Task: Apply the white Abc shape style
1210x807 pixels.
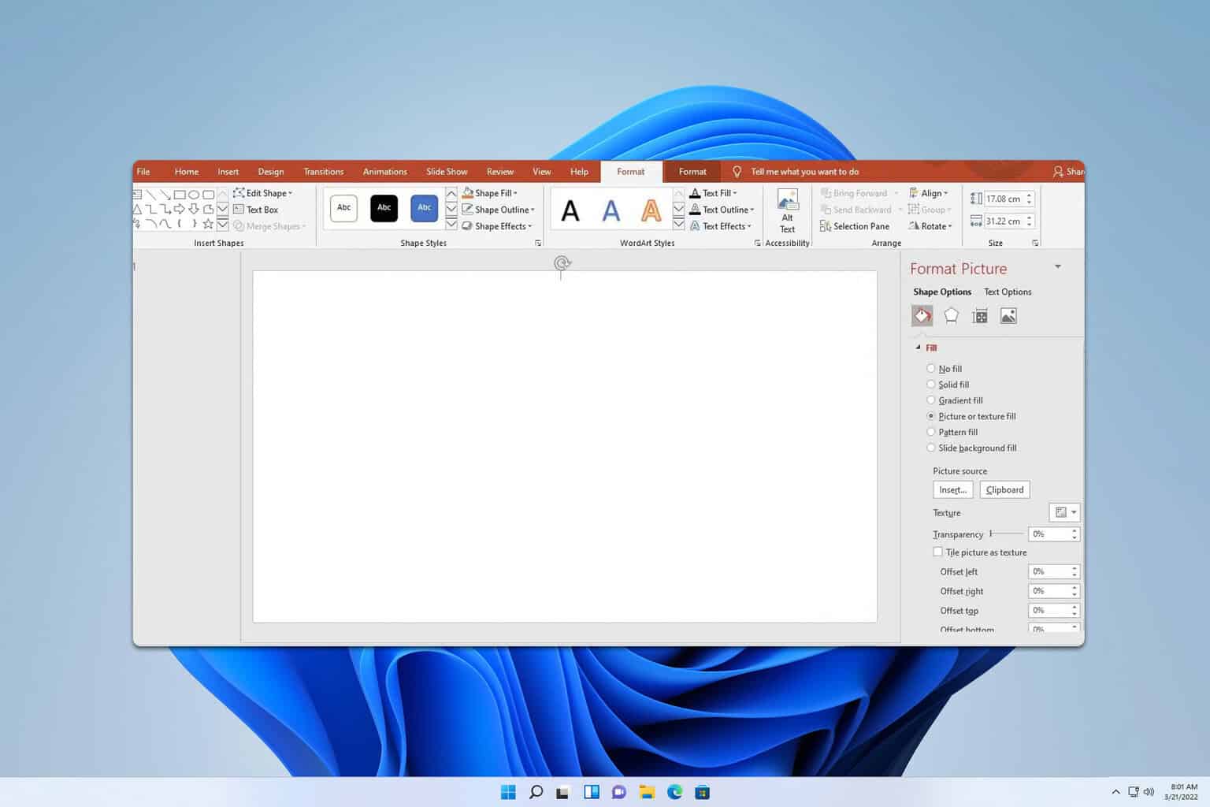Action: (344, 208)
